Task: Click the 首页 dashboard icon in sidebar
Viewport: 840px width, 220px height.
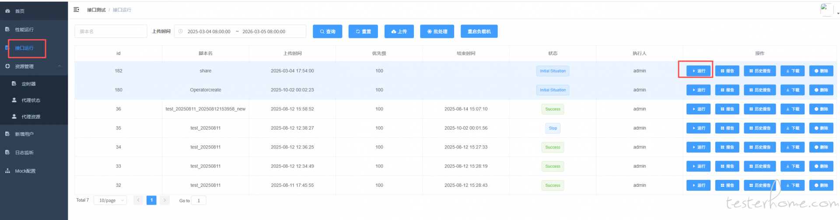Action: pyautogui.click(x=7, y=11)
